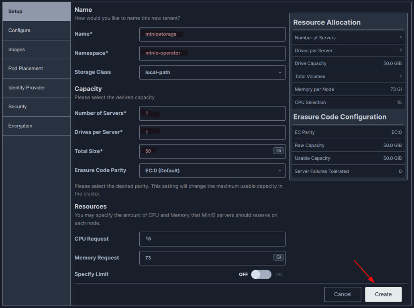Cancel tenant creation

[343, 294]
